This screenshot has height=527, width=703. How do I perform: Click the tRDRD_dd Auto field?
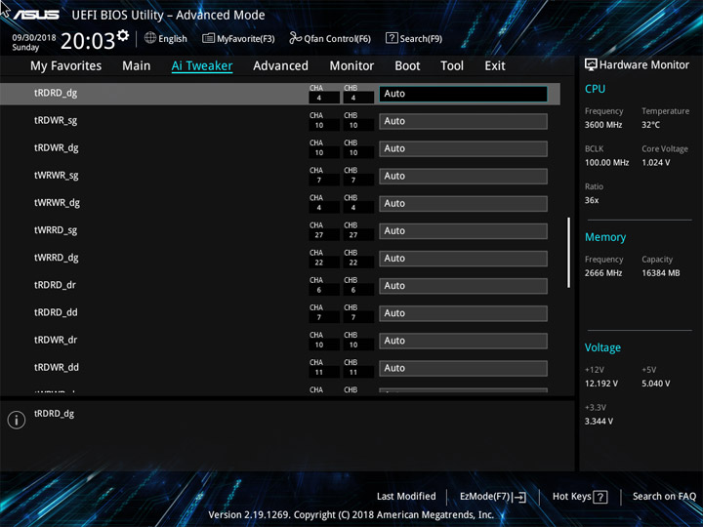[463, 313]
